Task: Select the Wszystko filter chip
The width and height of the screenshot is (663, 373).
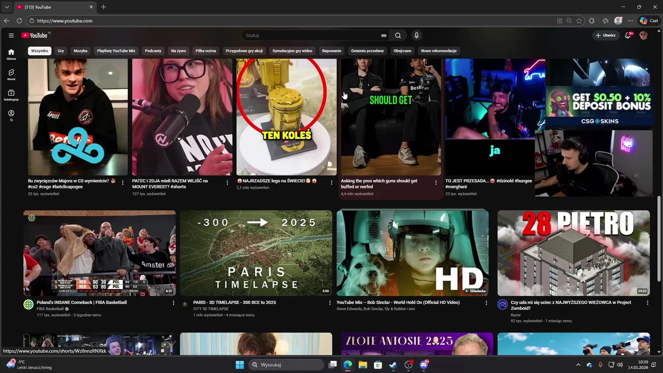Action: (x=39, y=51)
